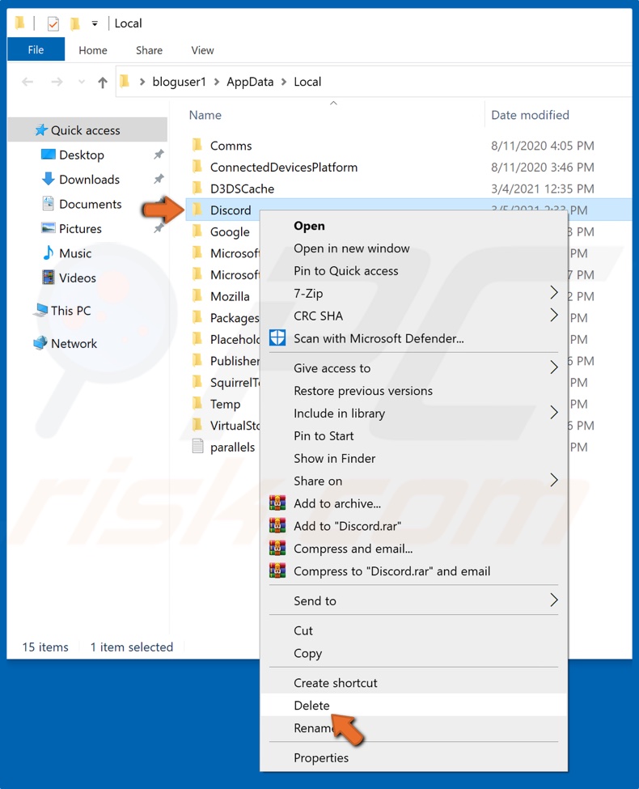Click the Music note icon in sidebar
Screen dimensions: 639x789
(49, 252)
